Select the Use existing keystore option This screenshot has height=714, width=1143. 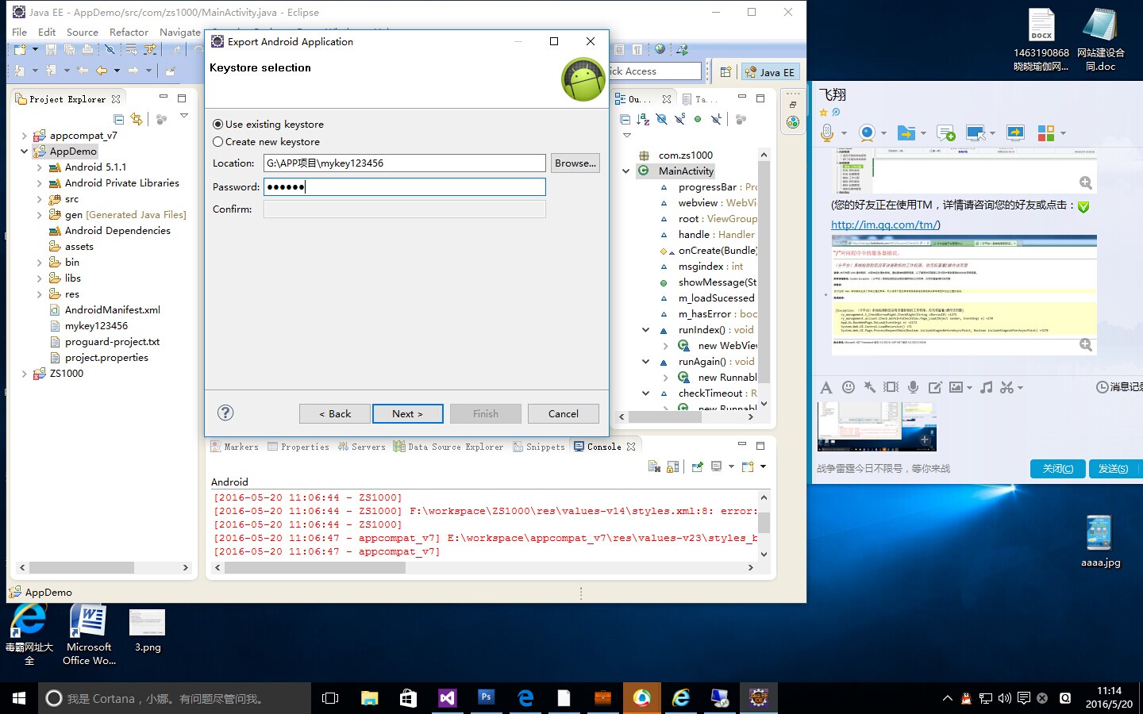pos(268,125)
